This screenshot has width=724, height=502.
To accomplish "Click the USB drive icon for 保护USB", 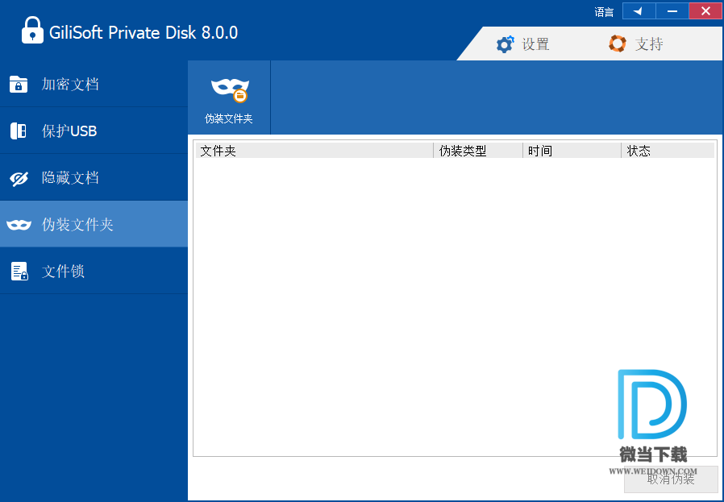I will coord(19,131).
